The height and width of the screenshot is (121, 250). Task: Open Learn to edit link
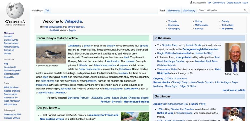pos(10,67)
